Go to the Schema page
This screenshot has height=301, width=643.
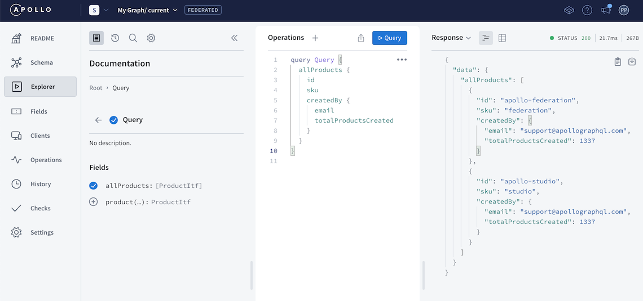coord(40,62)
